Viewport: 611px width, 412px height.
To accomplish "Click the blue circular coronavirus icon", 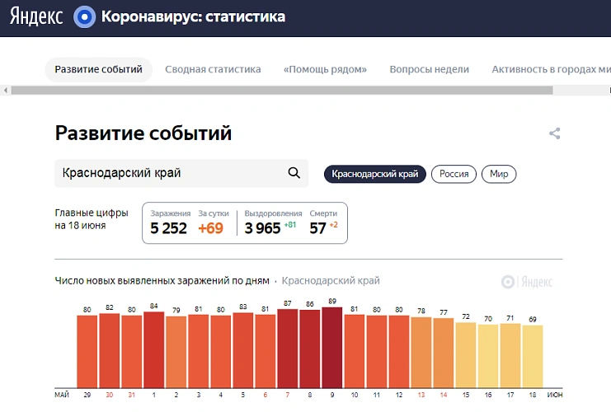I will (85, 17).
